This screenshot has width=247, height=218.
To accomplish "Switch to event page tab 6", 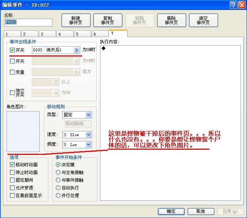I will [100, 34].
